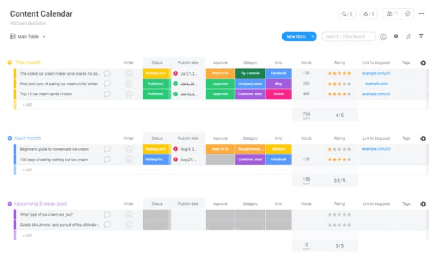The image size is (436, 261).
Task: Click the Kind column header in Next month
Action: (278, 138)
